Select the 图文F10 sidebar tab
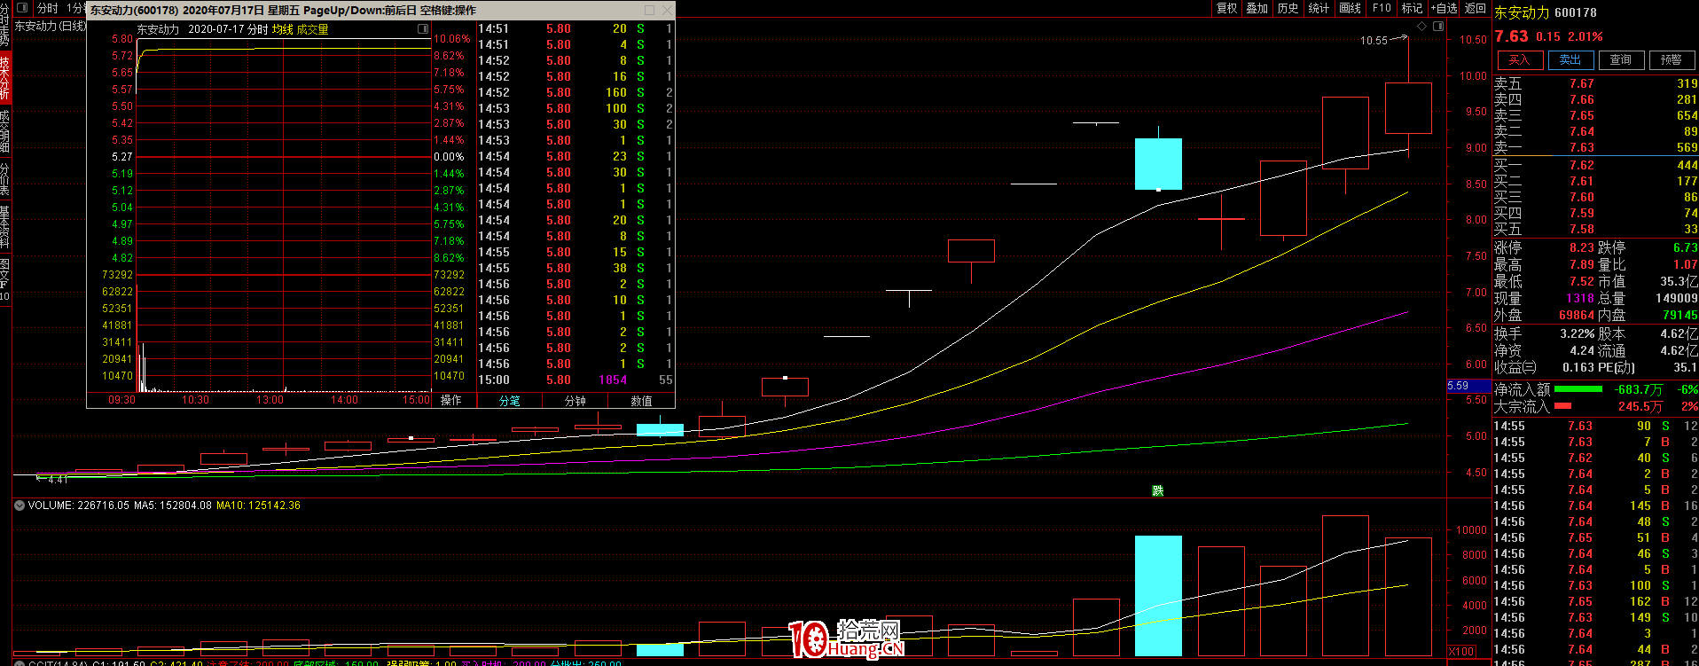This screenshot has height=666, width=1699. click(x=5, y=280)
